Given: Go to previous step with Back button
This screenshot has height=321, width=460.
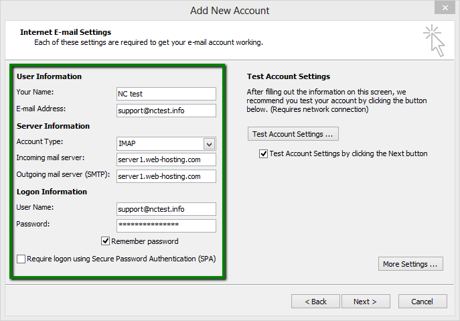Looking at the screenshot, I should pyautogui.click(x=315, y=302).
